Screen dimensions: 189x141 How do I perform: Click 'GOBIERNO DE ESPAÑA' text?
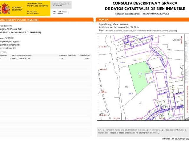[17, 9]
